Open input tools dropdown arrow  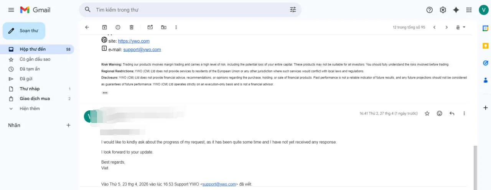pyautogui.click(x=464, y=27)
